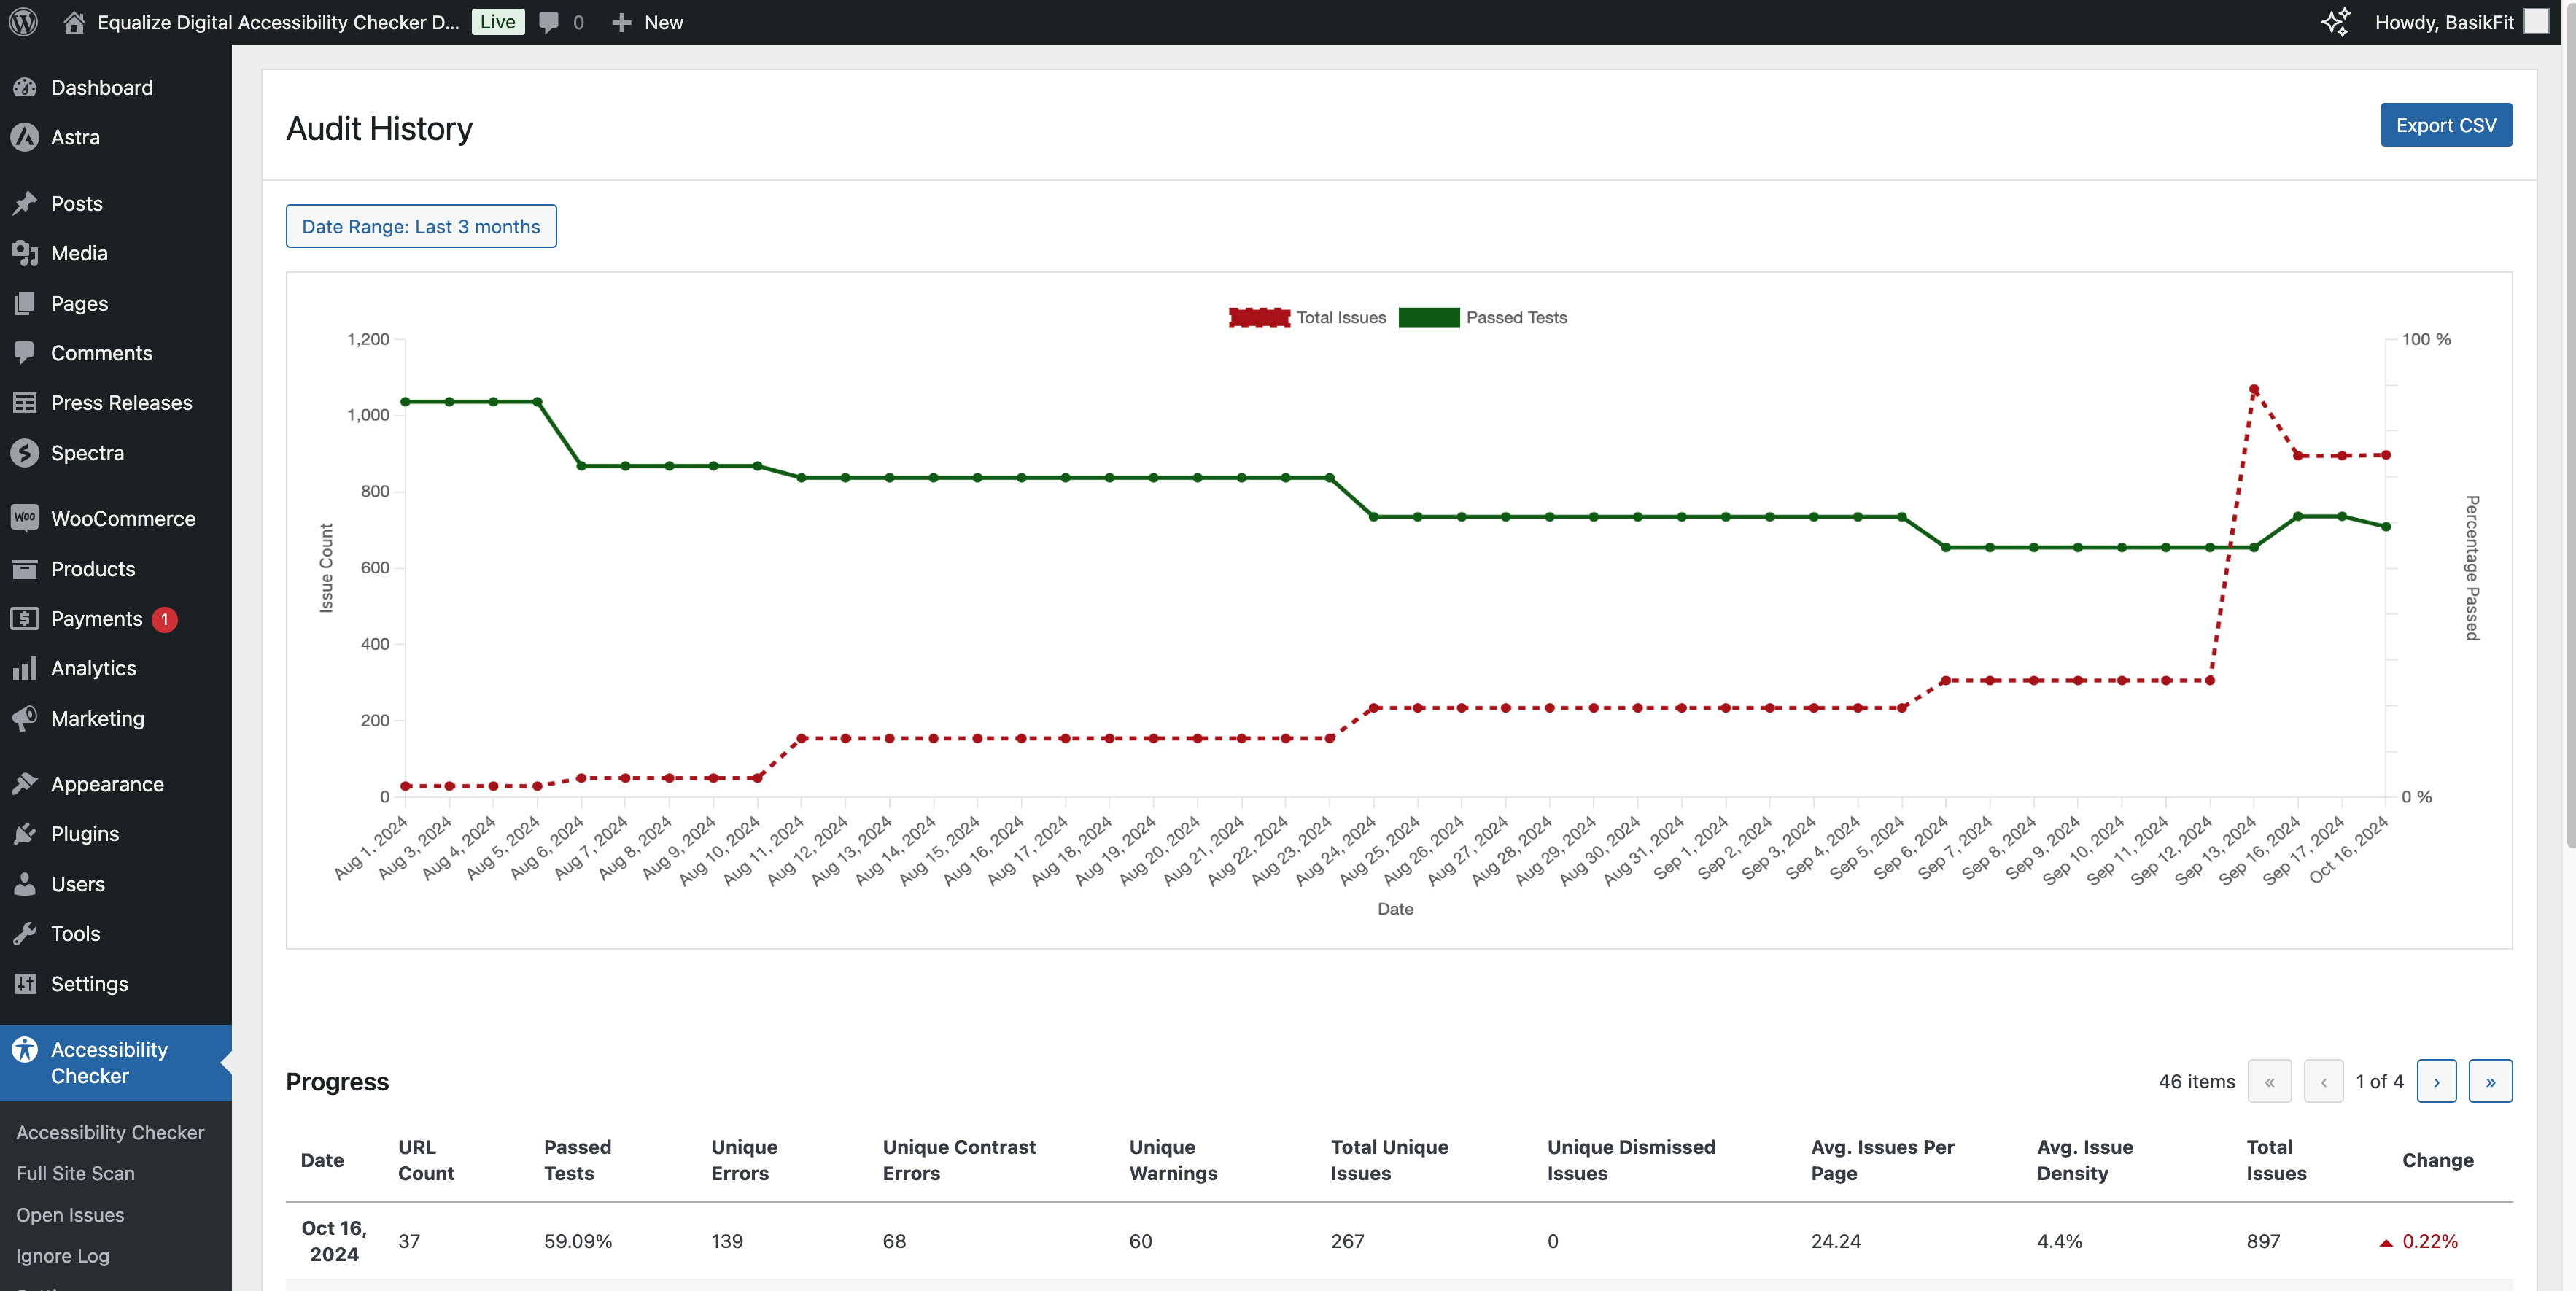Click the Press Releases icon

click(x=25, y=402)
